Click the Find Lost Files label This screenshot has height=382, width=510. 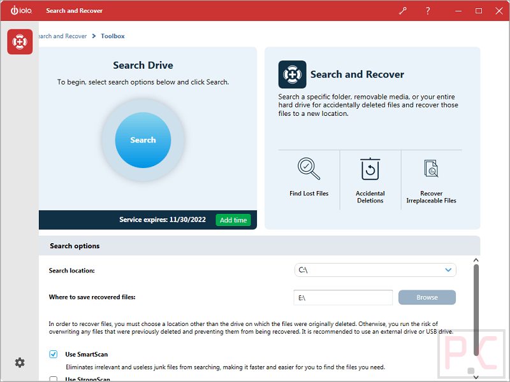(309, 194)
